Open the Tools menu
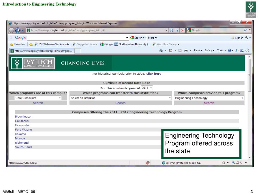The image size is (260, 195). coord(221,51)
